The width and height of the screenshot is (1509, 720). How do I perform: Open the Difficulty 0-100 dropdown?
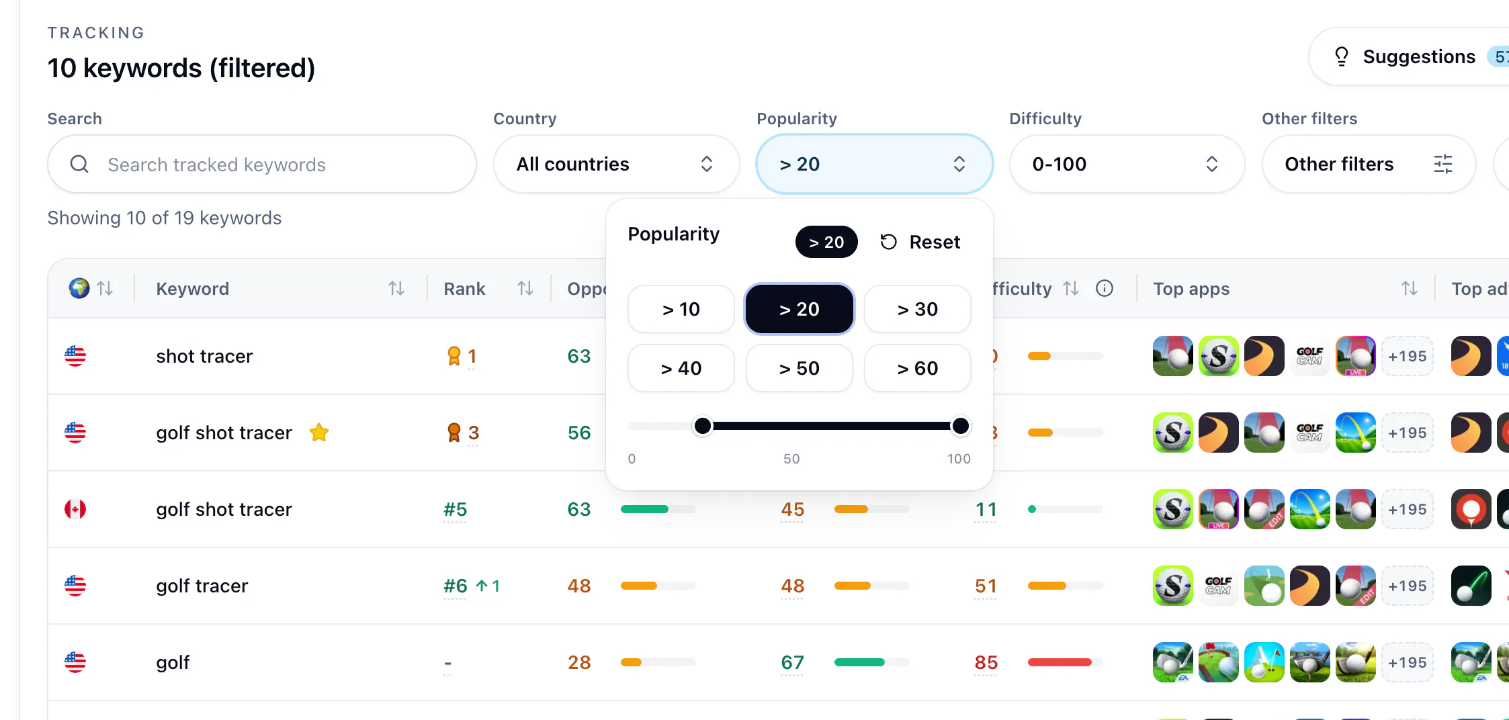tap(1127, 164)
